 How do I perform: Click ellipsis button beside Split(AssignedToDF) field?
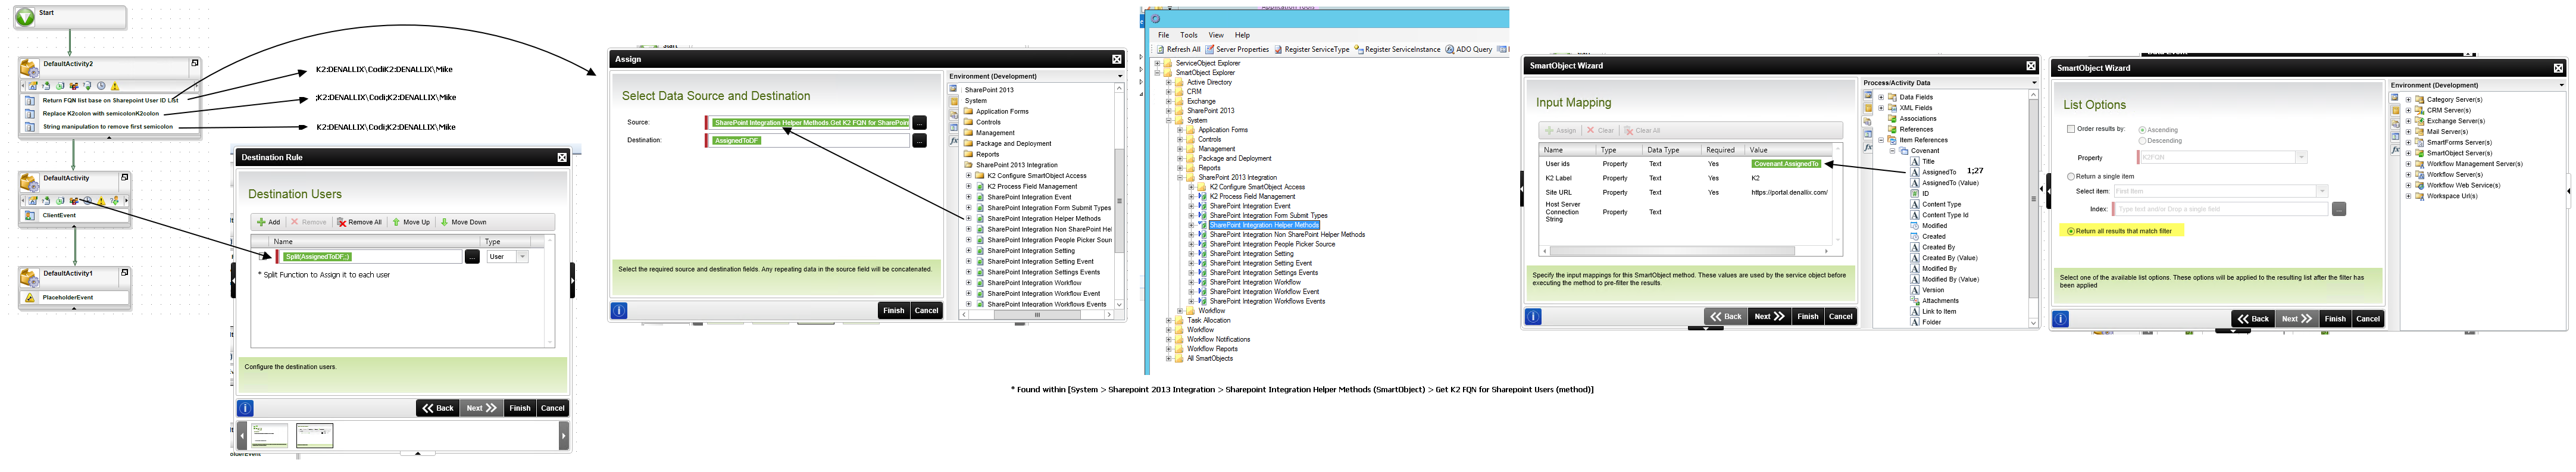coord(472,257)
